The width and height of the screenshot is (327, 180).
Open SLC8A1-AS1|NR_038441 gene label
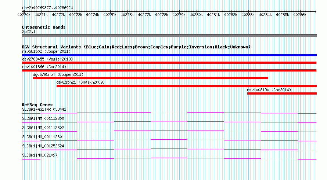[44, 110]
